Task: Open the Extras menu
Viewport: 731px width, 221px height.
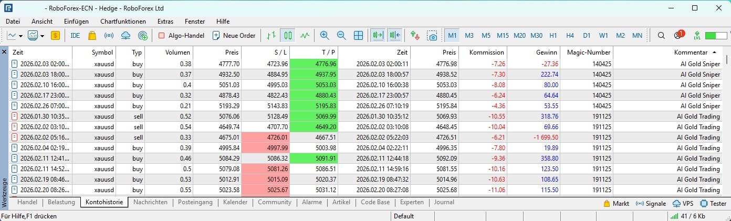Action: pos(165,22)
